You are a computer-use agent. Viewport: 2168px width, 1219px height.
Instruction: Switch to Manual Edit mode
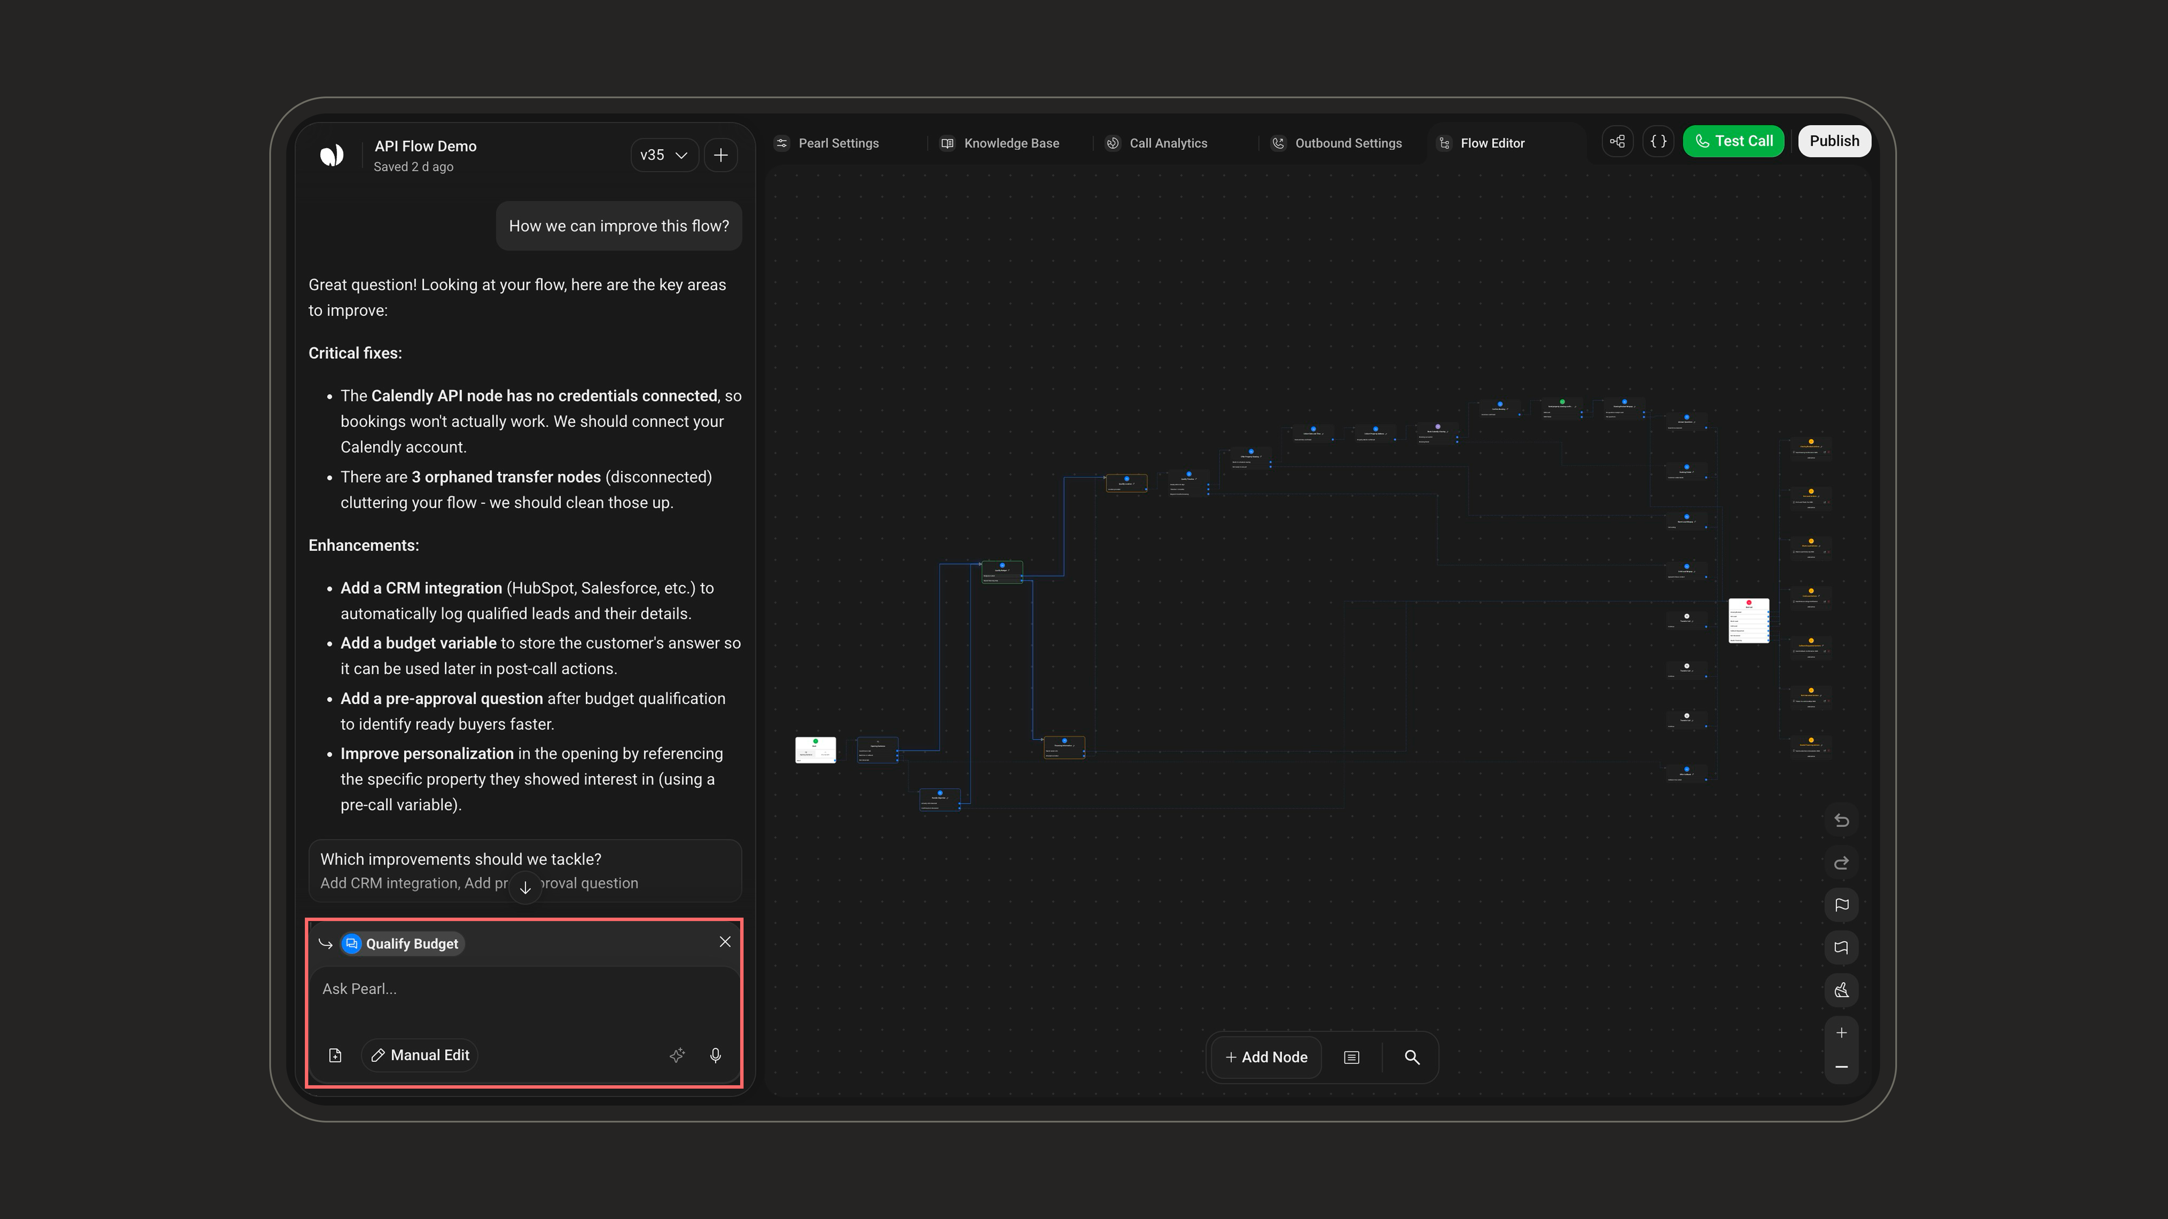420,1055
